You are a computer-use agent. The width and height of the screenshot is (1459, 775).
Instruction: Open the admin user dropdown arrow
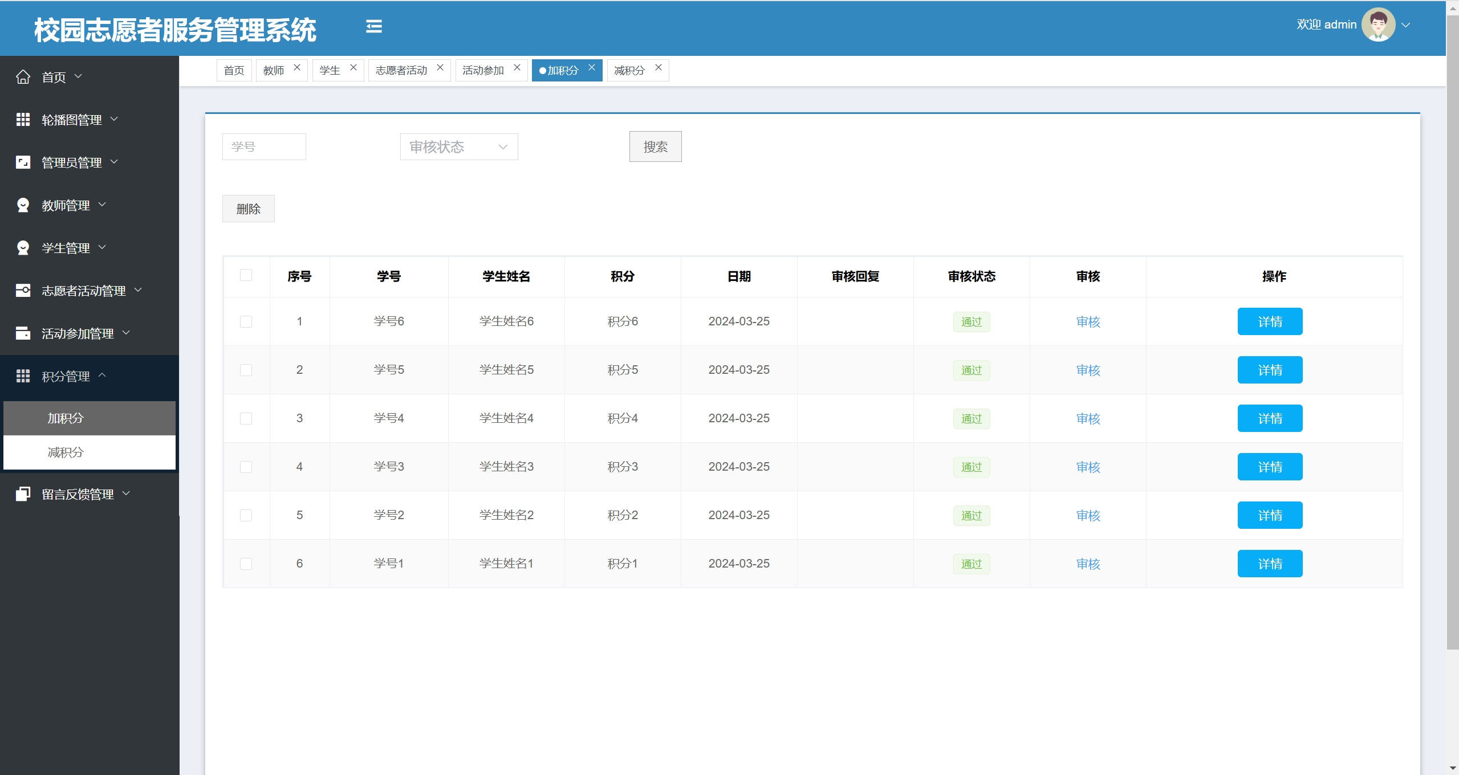tap(1406, 25)
